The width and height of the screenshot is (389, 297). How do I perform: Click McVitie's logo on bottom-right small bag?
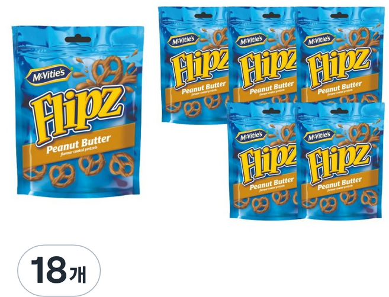pyautogui.click(x=320, y=136)
